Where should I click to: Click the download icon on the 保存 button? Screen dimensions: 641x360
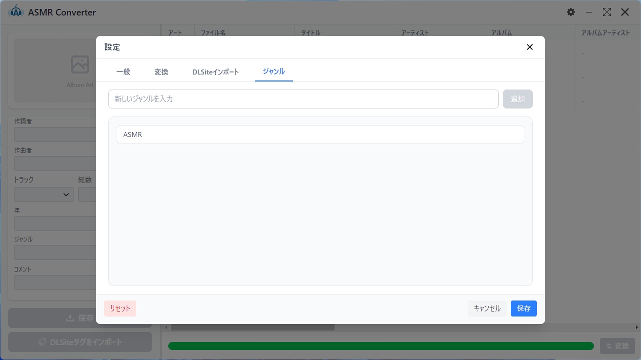(70, 318)
